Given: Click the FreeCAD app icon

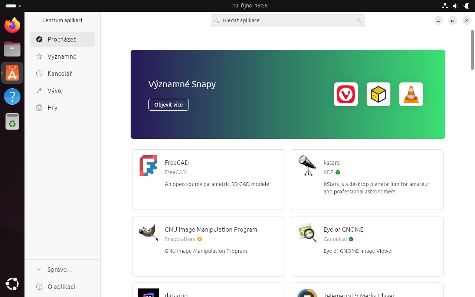Looking at the screenshot, I should (148, 166).
